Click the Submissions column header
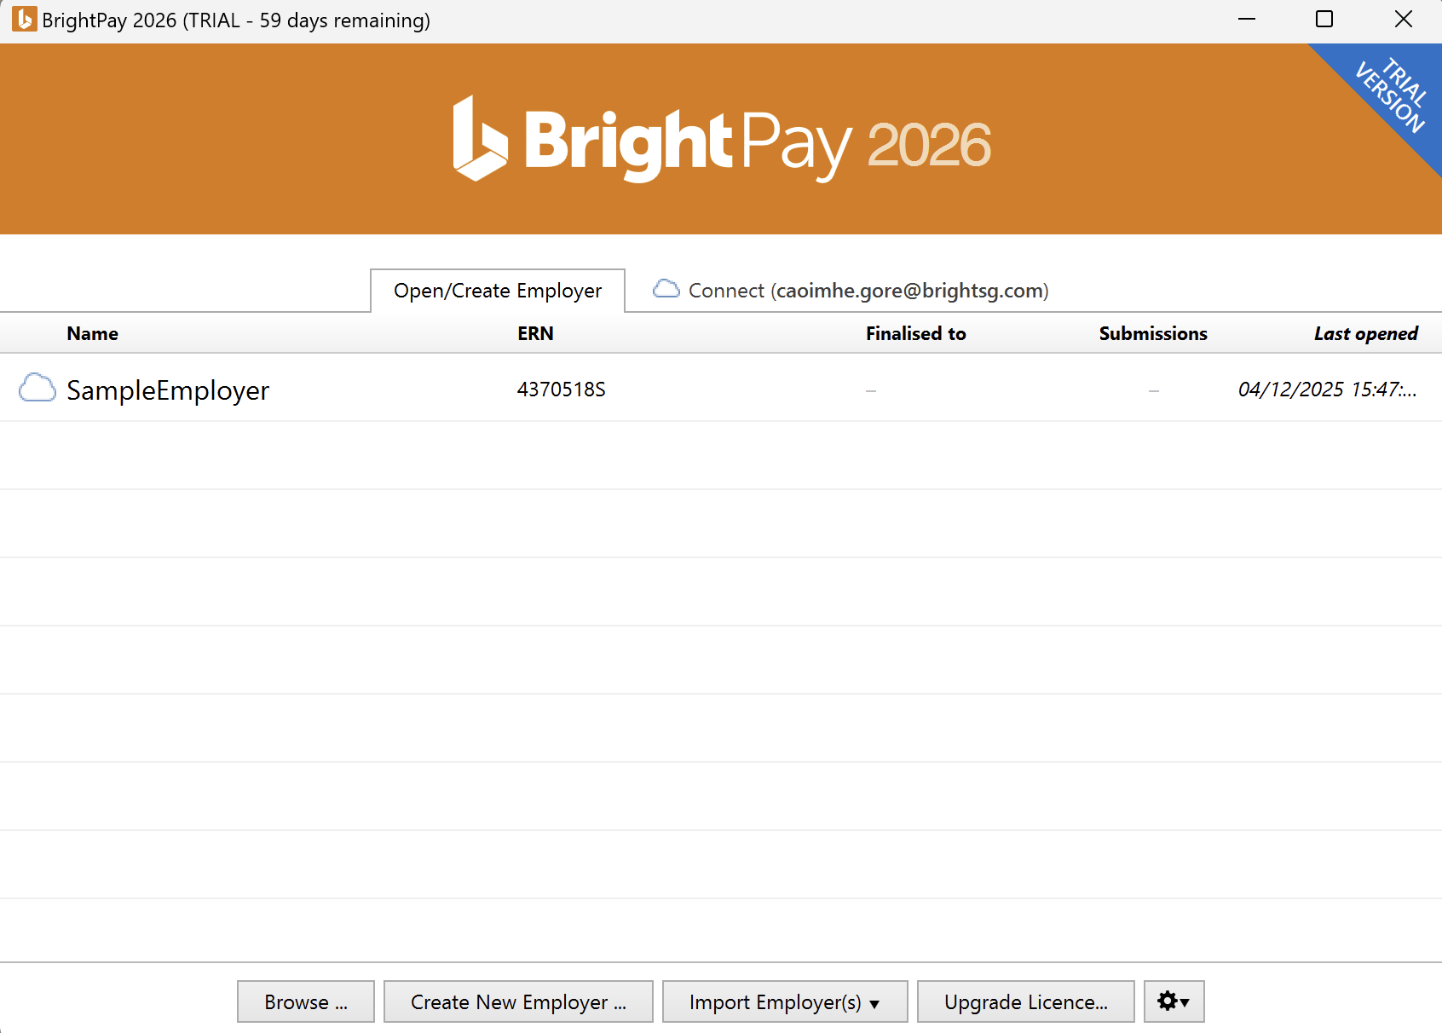Screen dimensions: 1442x1033 (x=1152, y=333)
